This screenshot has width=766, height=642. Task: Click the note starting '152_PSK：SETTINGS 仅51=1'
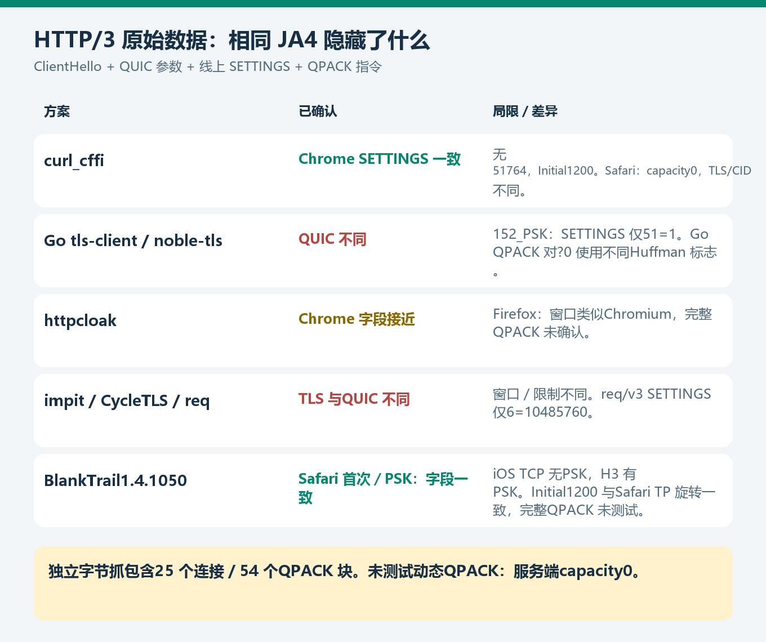pos(605,252)
